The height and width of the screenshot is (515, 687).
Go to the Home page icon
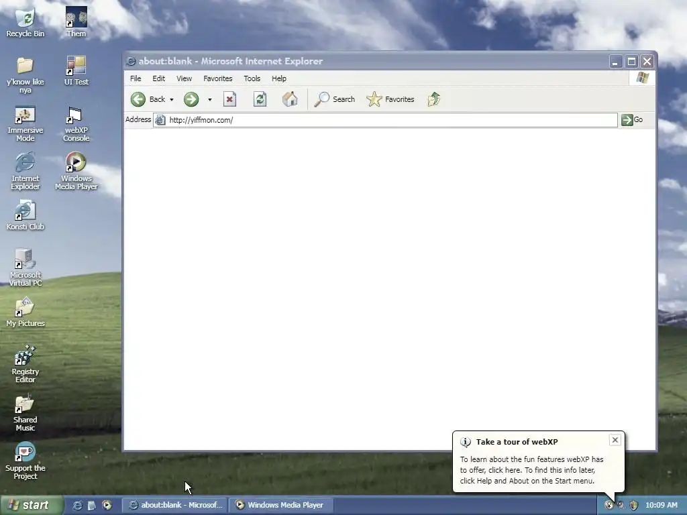[x=290, y=99]
